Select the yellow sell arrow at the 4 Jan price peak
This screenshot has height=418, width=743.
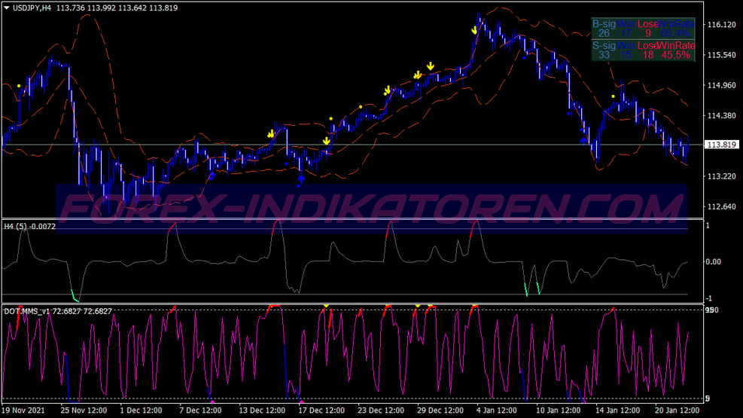pos(474,30)
